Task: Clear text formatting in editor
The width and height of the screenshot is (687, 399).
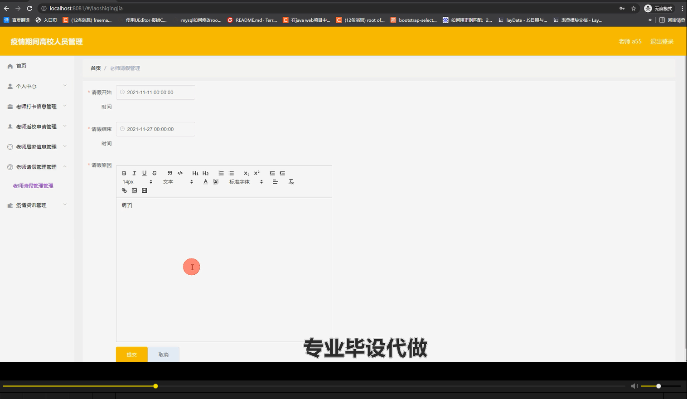Action: (291, 182)
